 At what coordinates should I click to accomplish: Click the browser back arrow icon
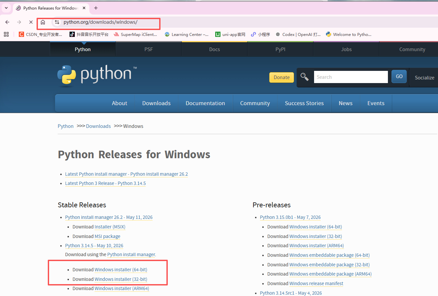click(x=7, y=22)
